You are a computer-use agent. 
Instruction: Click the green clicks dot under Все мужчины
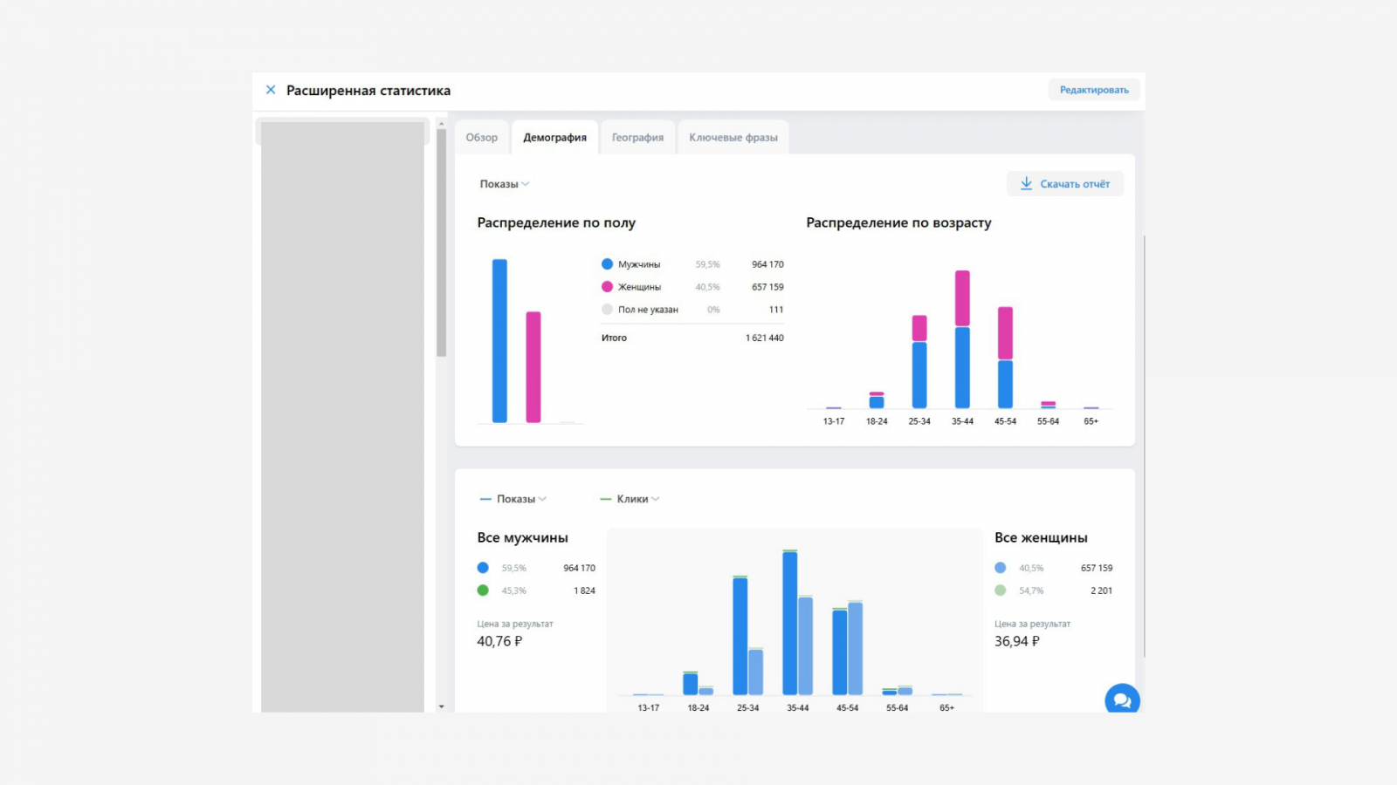coord(483,590)
